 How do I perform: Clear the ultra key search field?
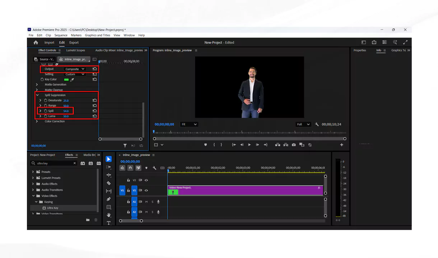(75, 163)
